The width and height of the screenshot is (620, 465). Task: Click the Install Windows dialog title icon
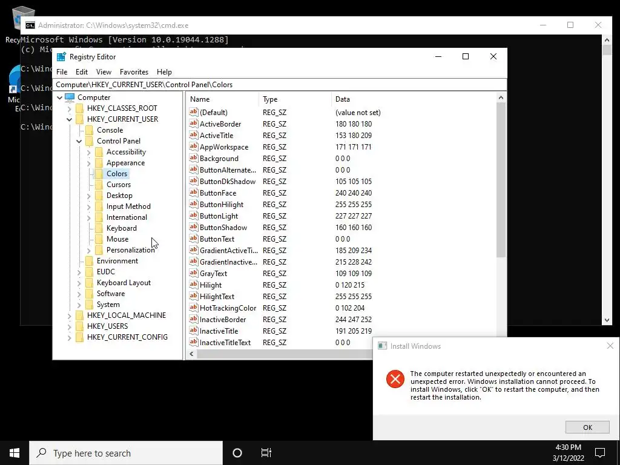click(382, 346)
